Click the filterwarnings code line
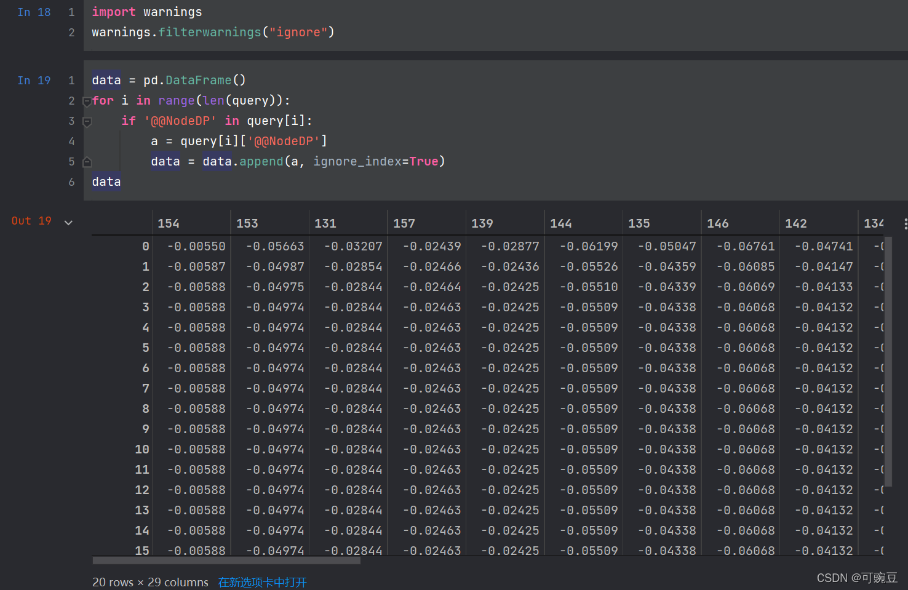Viewport: 908px width, 590px height. [213, 33]
